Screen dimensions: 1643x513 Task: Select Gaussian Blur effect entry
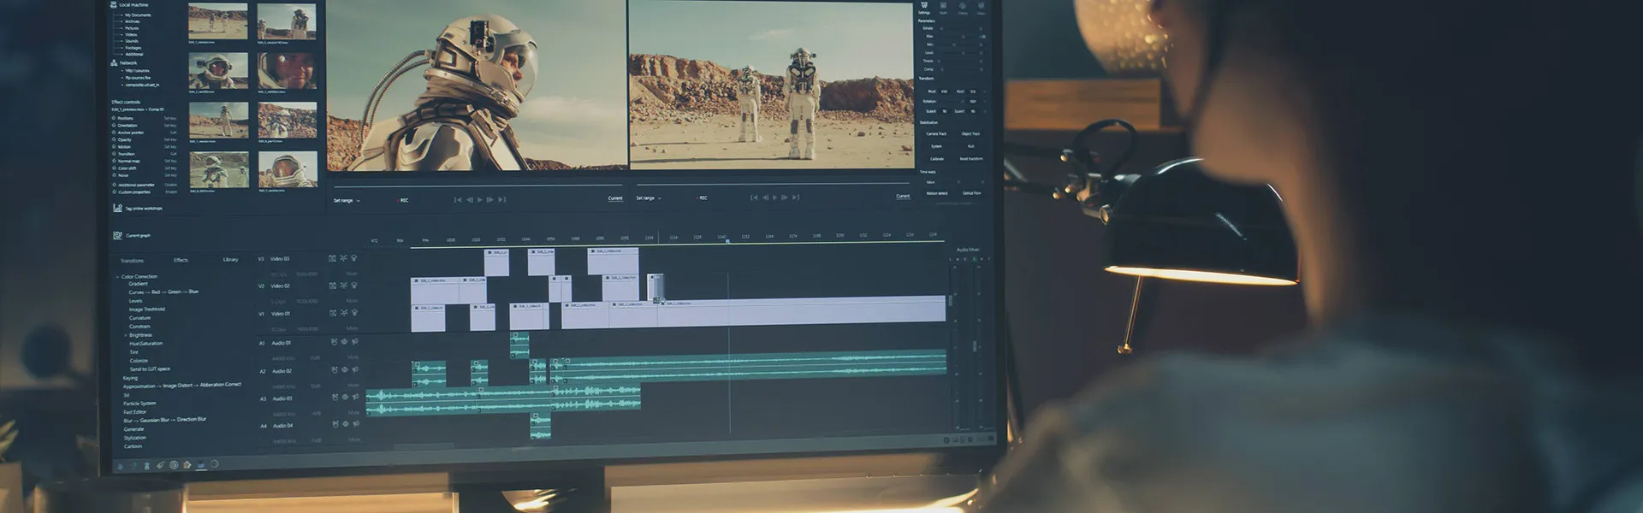155,420
